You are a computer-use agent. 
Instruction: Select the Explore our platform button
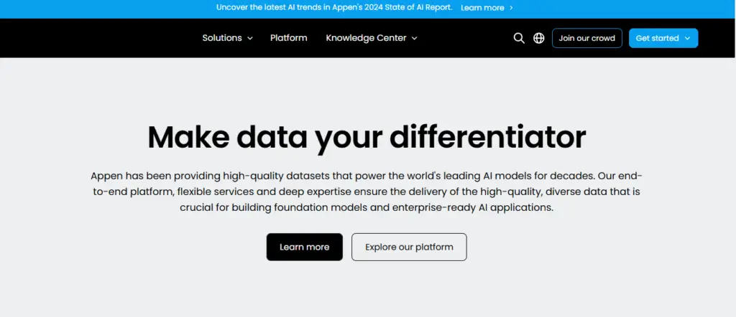pos(409,247)
